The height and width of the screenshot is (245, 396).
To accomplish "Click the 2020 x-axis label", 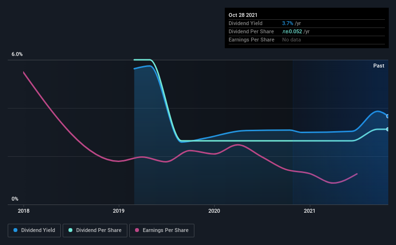I will coord(214,211).
